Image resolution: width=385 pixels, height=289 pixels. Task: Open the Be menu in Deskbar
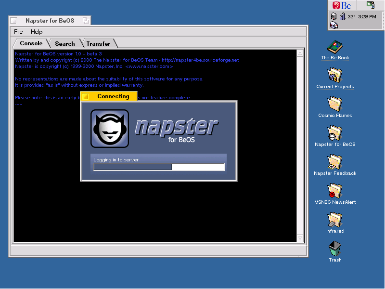click(342, 5)
